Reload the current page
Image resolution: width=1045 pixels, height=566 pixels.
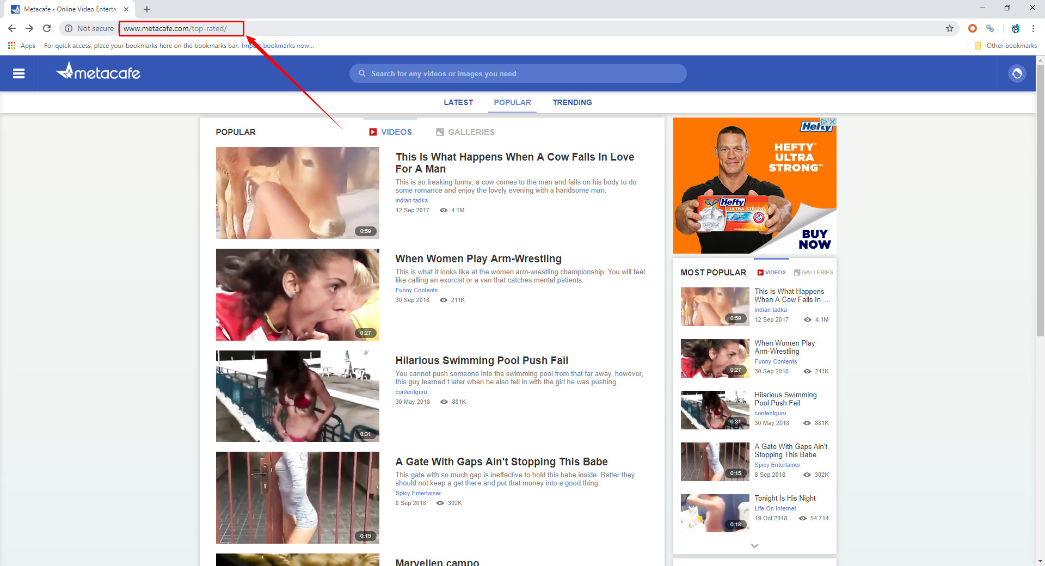47,28
